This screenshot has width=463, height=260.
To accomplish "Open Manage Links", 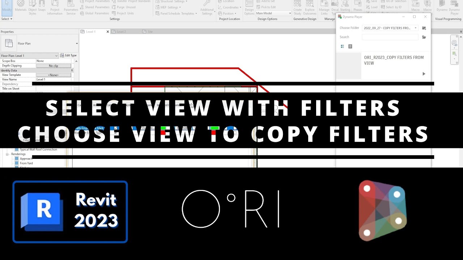I will 324,7.
